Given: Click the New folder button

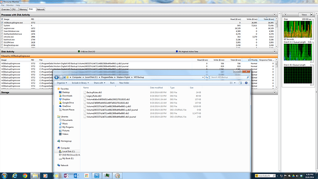Looking at the screenshot, I should tap(124, 83).
